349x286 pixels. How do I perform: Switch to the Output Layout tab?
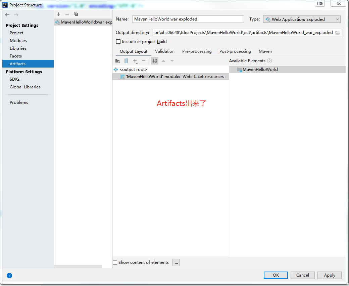tap(134, 51)
